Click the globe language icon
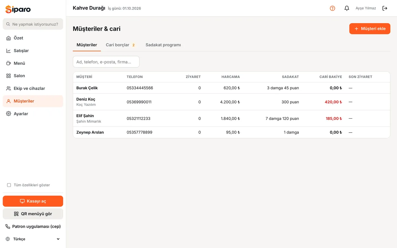The width and height of the screenshot is (397, 248). pyautogui.click(x=8, y=239)
